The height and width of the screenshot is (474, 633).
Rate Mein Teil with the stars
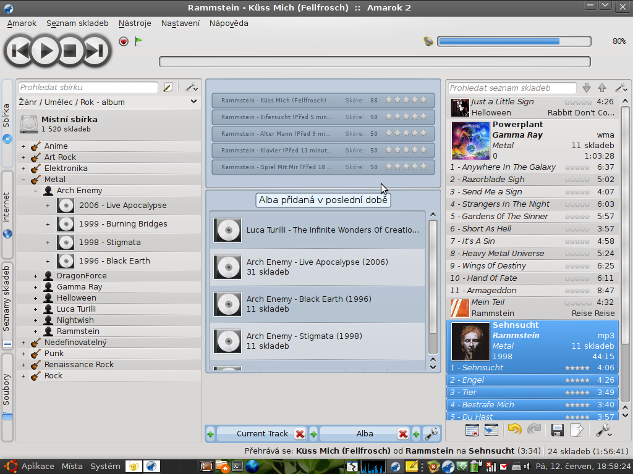coord(578,302)
